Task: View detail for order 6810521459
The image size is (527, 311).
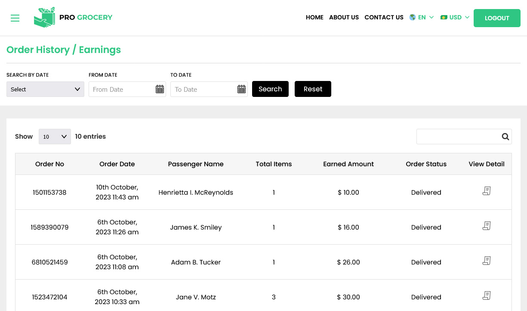Action: tap(487, 261)
